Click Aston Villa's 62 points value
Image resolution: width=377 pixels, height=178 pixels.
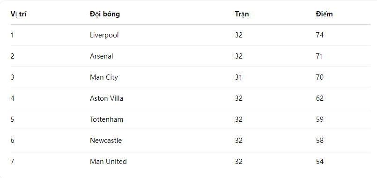pos(320,98)
